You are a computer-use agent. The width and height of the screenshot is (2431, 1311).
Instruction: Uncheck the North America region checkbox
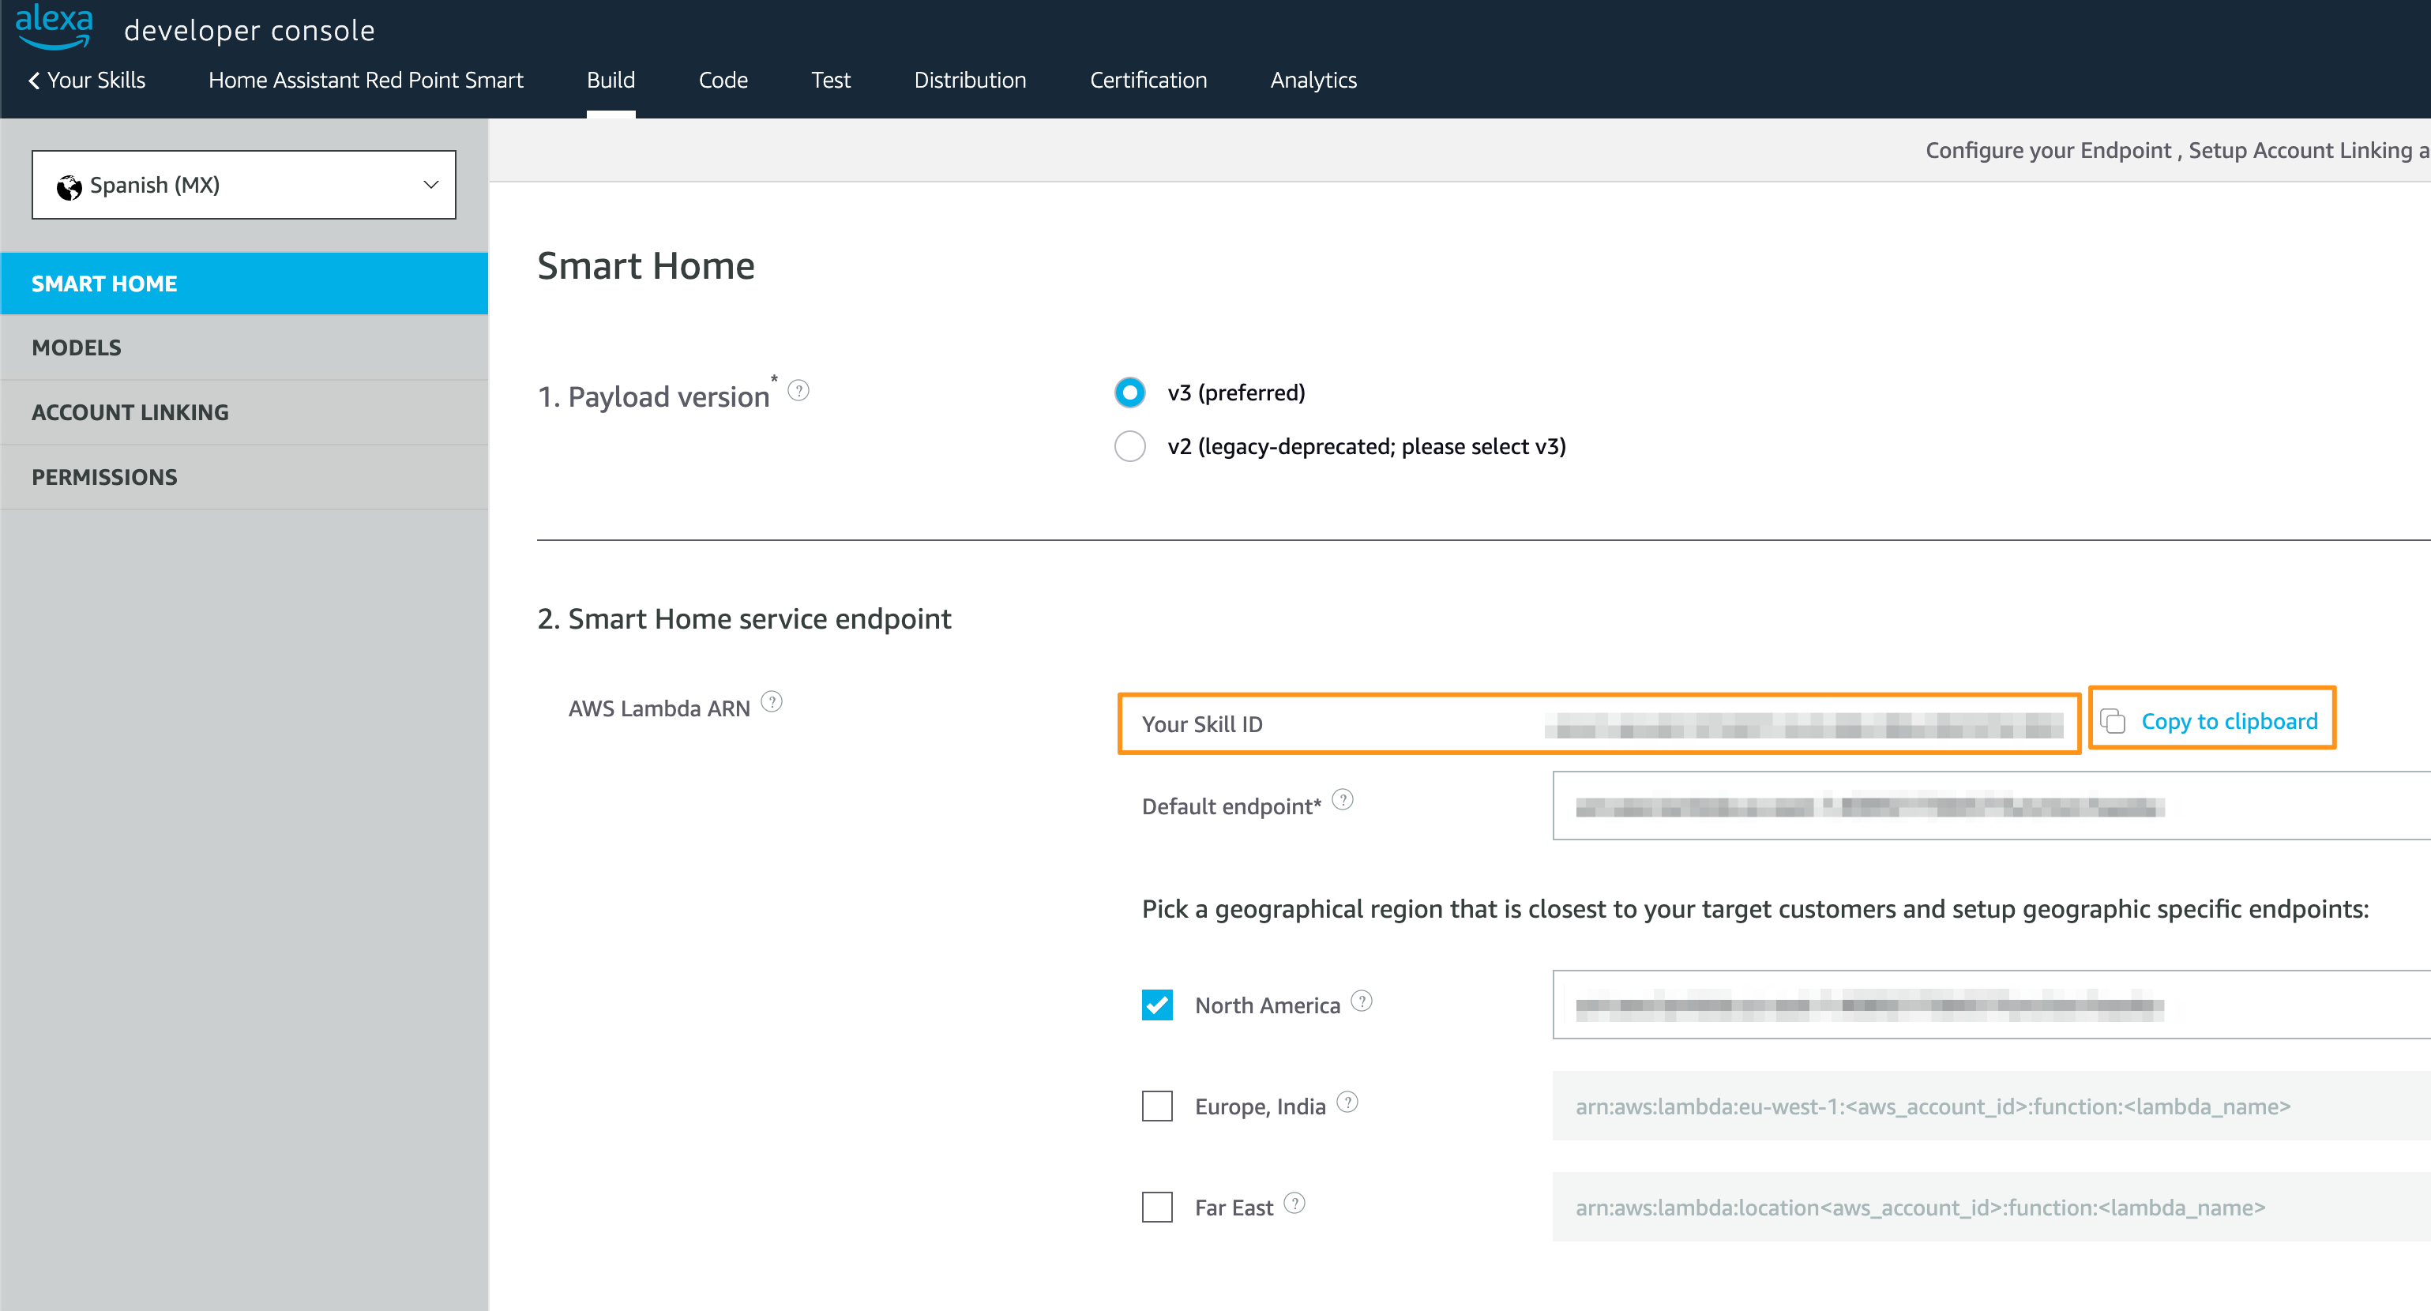pos(1156,1005)
